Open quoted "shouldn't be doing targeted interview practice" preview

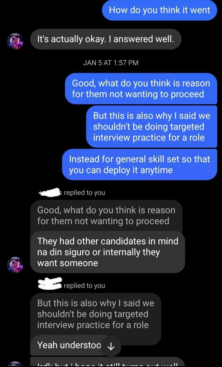click(96, 314)
